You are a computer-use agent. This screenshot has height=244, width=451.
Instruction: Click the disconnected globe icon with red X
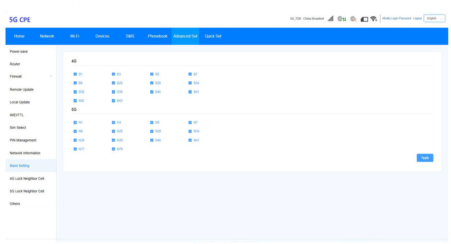(353, 19)
